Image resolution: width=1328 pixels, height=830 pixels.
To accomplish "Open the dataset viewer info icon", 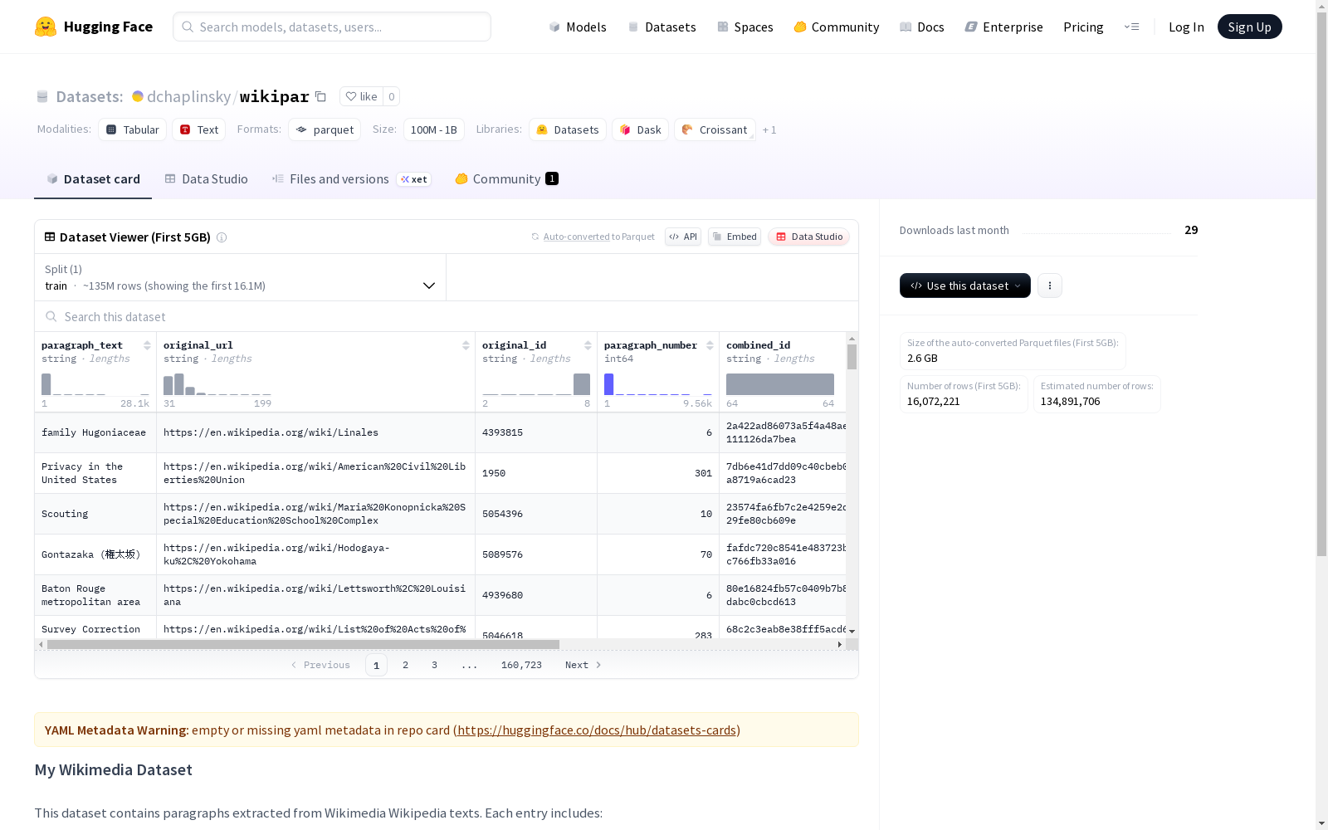I will [x=222, y=237].
